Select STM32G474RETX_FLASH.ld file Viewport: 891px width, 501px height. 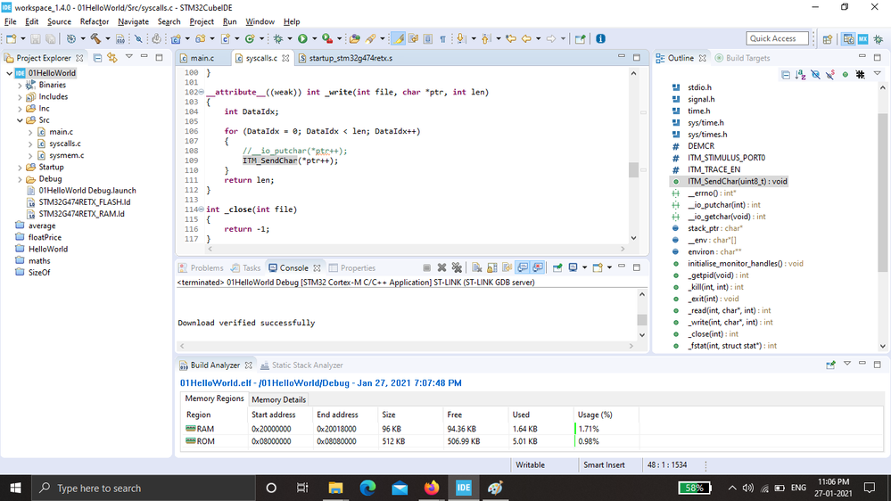(85, 202)
